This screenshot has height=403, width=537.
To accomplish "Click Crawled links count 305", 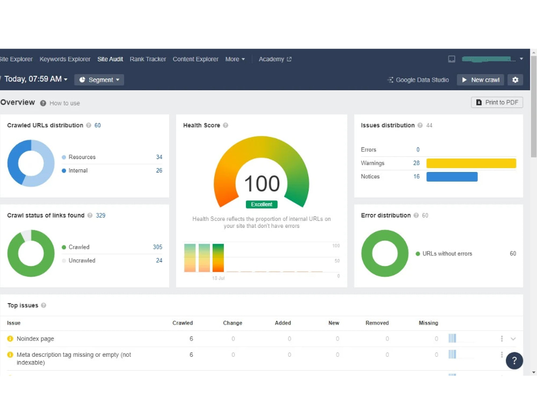I will 157,247.
